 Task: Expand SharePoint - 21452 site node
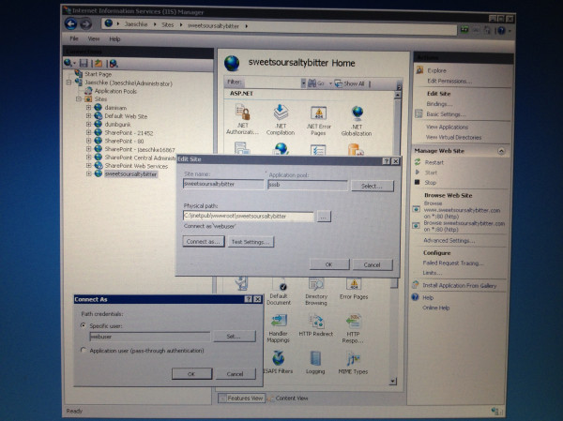(x=88, y=132)
